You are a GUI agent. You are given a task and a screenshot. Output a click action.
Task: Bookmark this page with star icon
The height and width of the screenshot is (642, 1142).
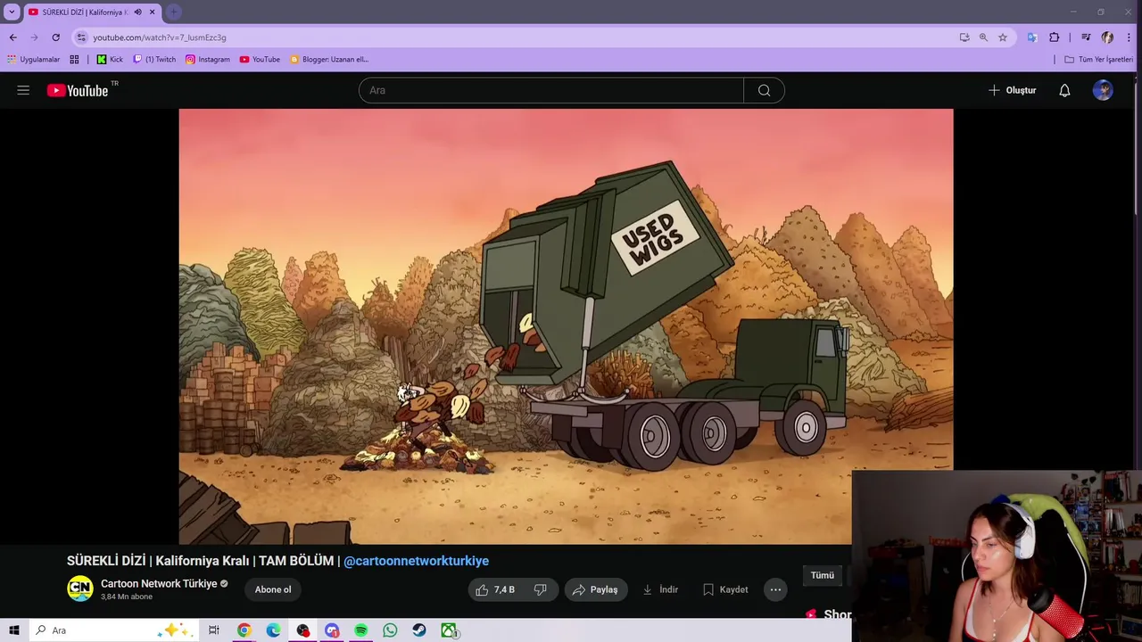1003,37
